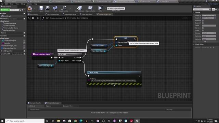Toggle the Private checkbox

(203, 30)
